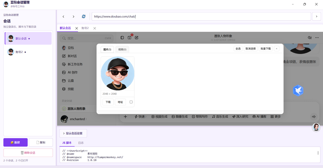Go back with the left arrow
The width and height of the screenshot is (323, 168).
[x=63, y=17]
